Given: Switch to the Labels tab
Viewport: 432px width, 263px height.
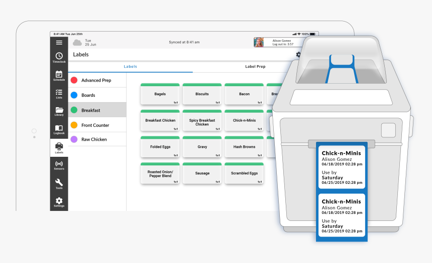Looking at the screenshot, I should tap(130, 67).
